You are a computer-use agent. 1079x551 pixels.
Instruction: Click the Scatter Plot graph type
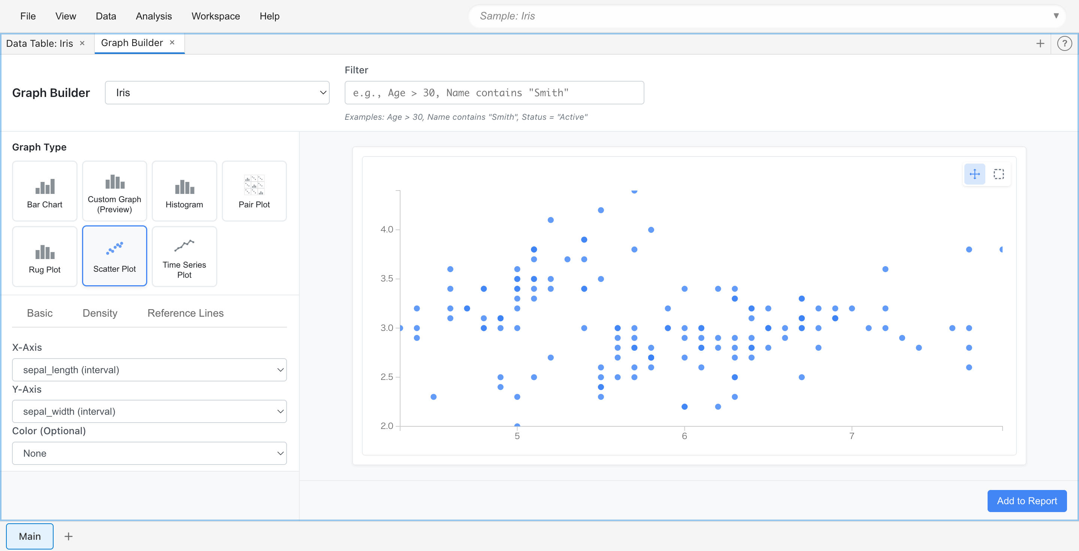[114, 256]
